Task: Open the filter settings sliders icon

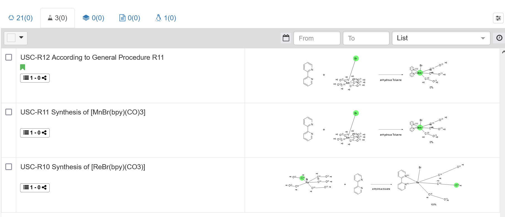Action: pos(498,18)
